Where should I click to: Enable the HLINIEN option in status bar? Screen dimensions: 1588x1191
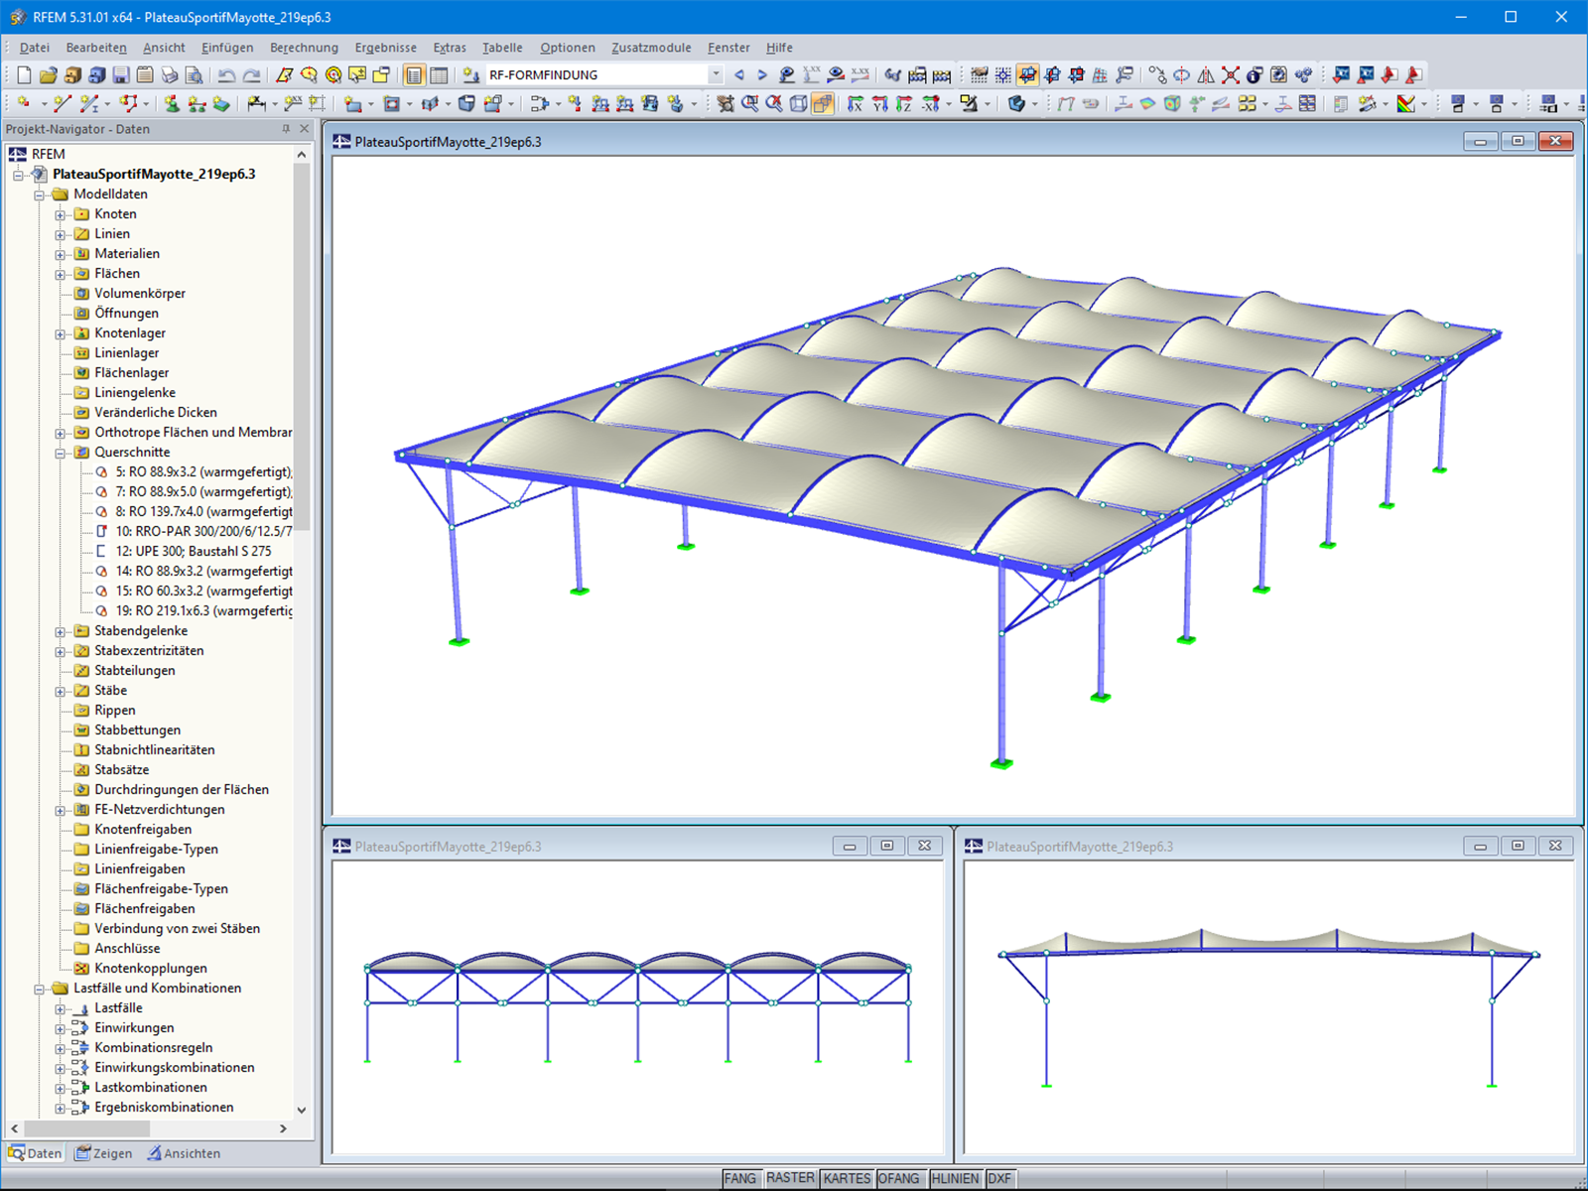(x=956, y=1178)
